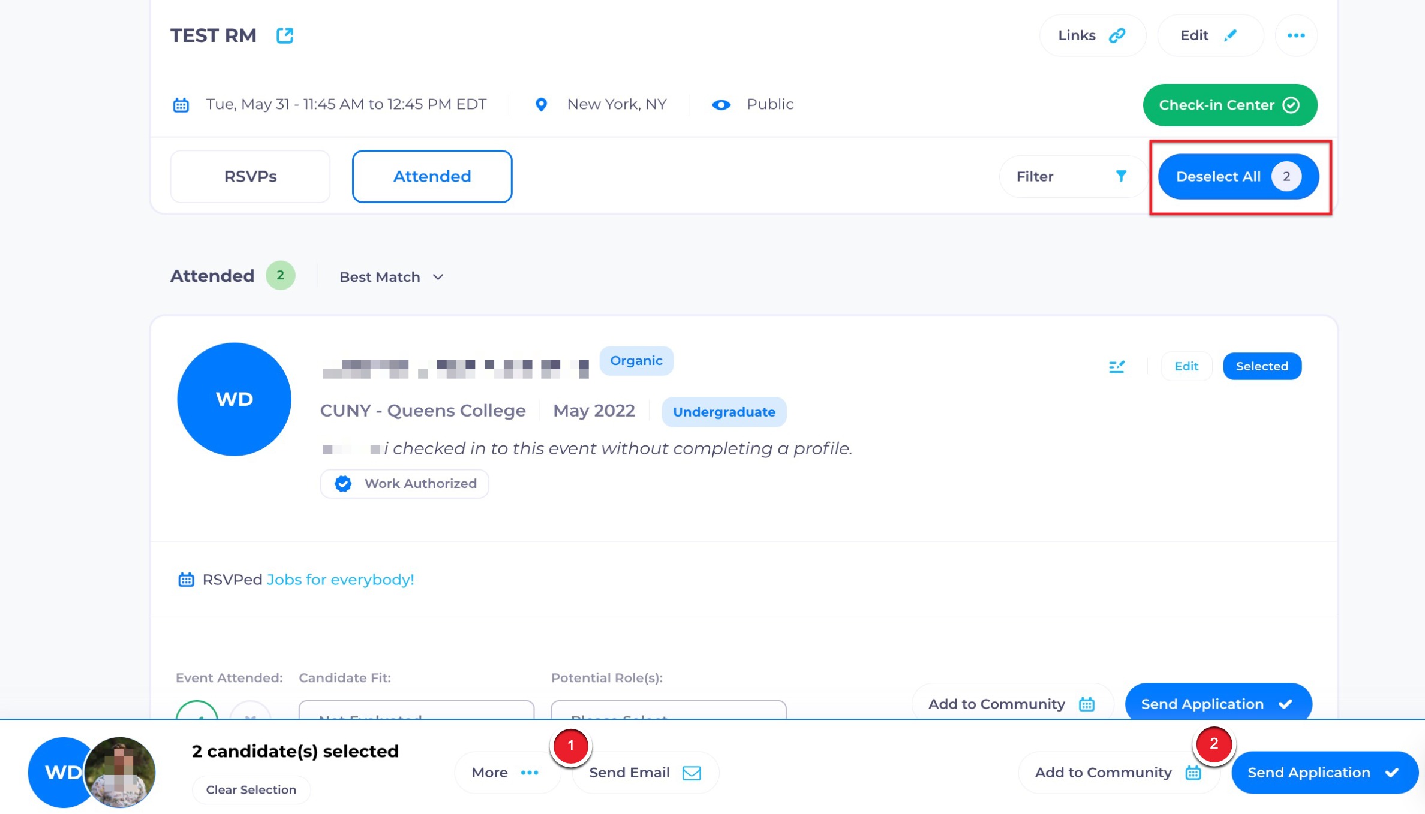Click Send Email envelope button
1425x814 pixels.
(645, 772)
